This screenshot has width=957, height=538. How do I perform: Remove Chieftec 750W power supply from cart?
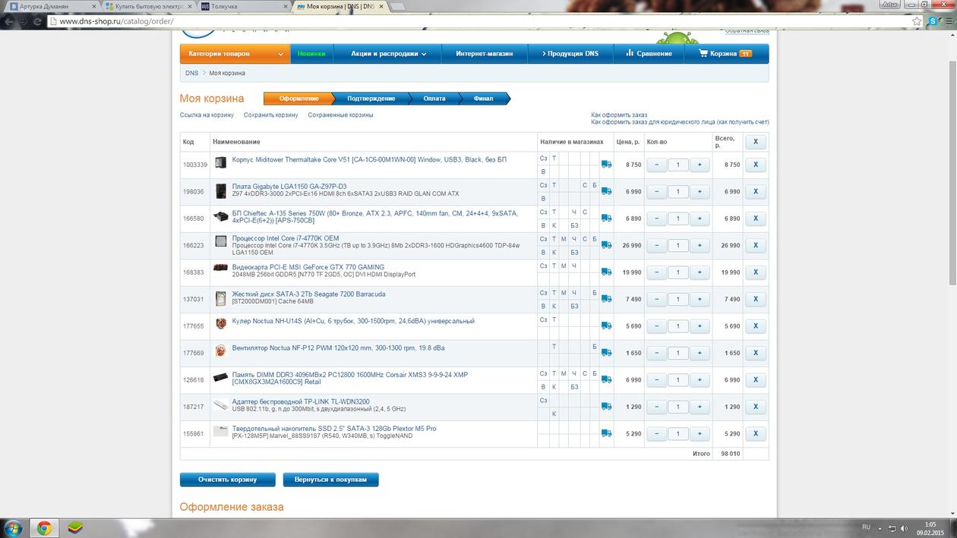[x=756, y=219]
